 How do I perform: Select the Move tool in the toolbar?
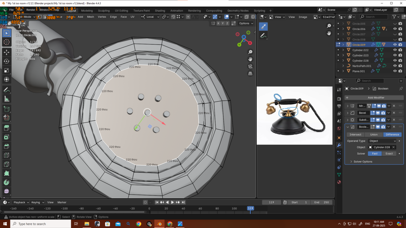6,52
